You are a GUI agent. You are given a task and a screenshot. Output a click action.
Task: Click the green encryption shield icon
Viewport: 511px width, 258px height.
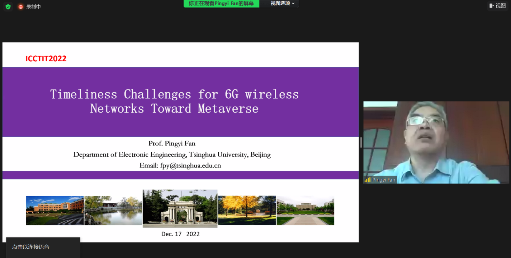pyautogui.click(x=8, y=7)
